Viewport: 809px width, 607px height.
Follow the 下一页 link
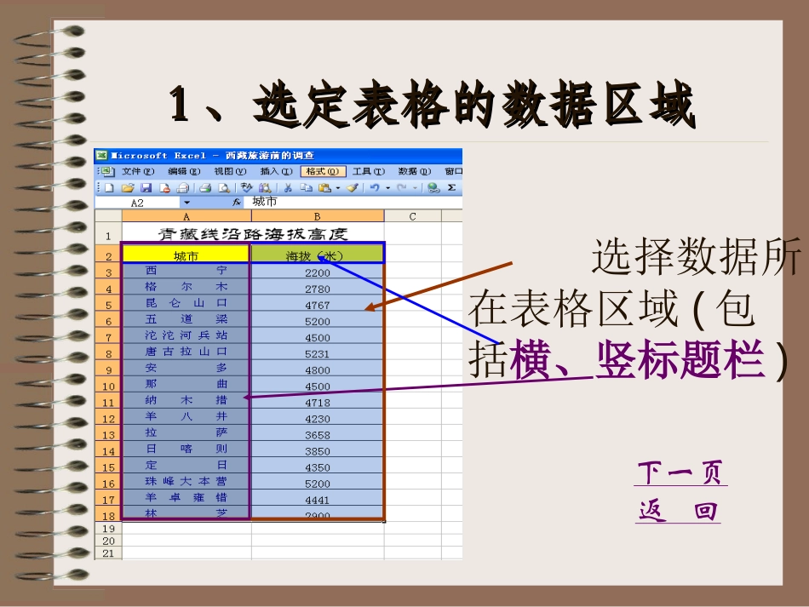[680, 472]
